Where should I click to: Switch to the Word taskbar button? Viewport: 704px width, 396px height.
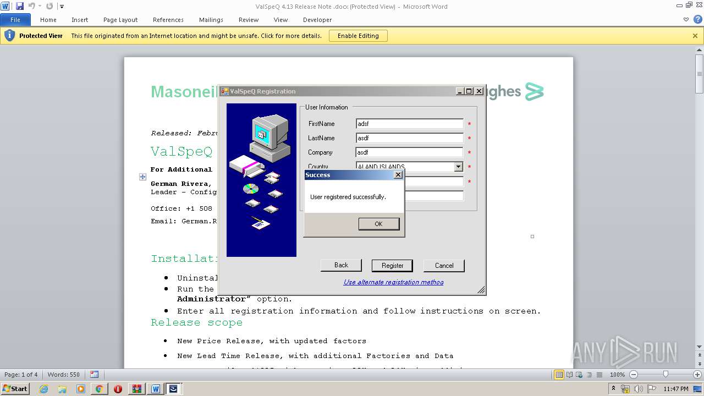pos(156,389)
